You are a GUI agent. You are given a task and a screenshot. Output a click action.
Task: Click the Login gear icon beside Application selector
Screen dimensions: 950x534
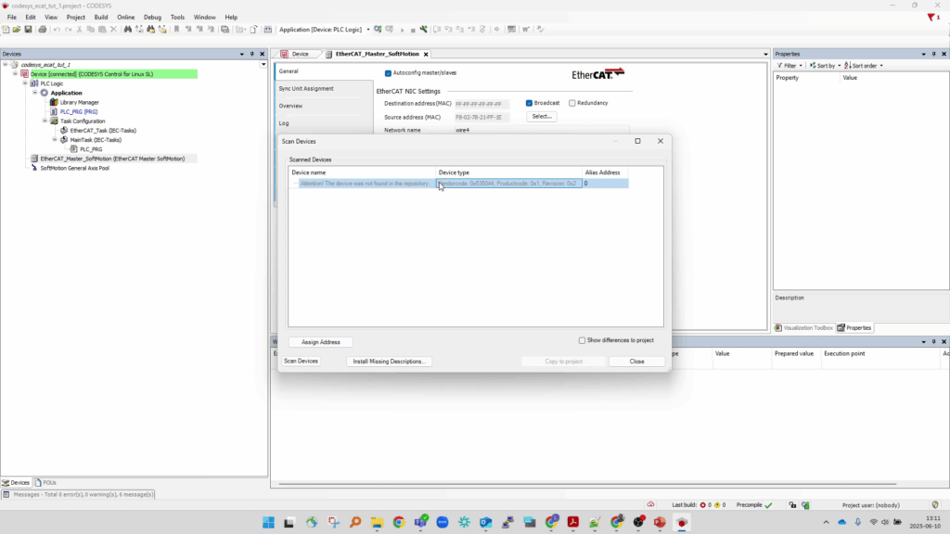379,29
